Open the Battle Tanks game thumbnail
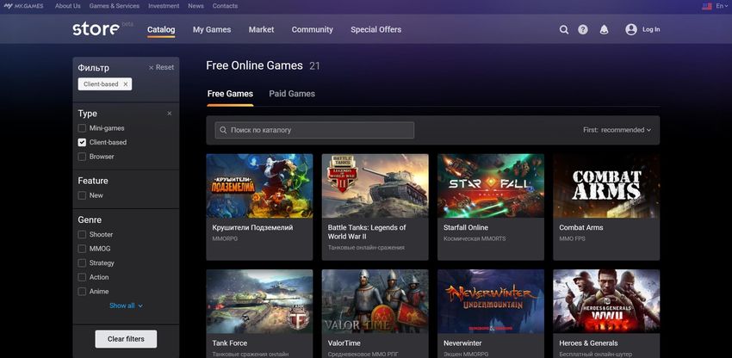The width and height of the screenshot is (732, 358). (x=375, y=186)
